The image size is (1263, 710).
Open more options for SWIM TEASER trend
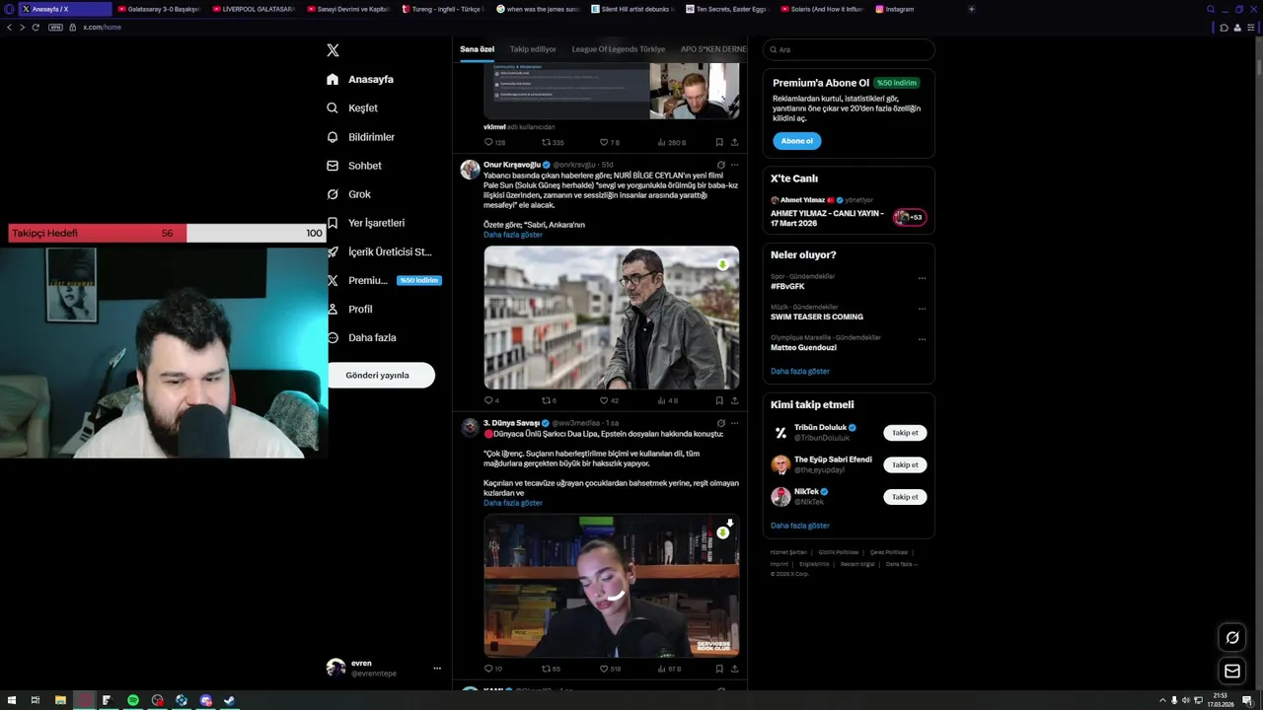tap(922, 309)
